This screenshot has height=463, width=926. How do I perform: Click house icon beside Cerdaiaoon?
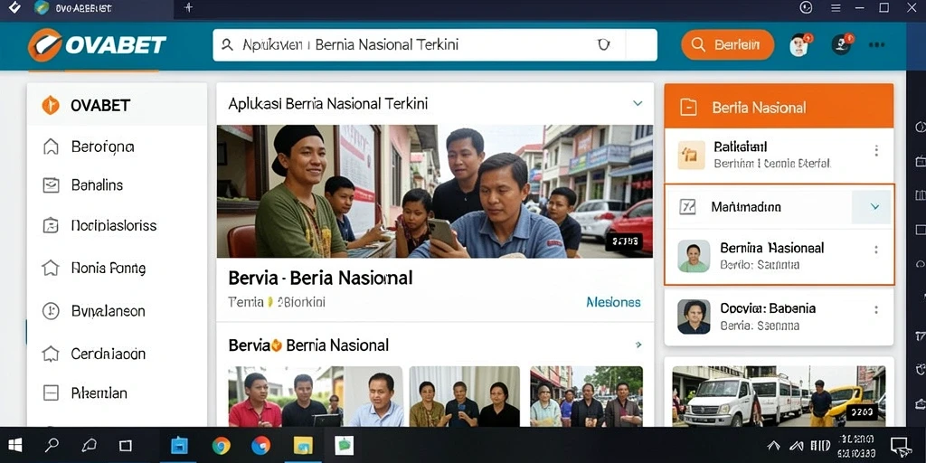pyautogui.click(x=51, y=354)
